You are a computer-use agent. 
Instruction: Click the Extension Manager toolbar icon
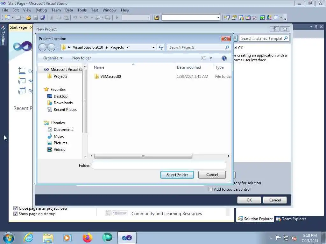pyautogui.click(x=269, y=18)
